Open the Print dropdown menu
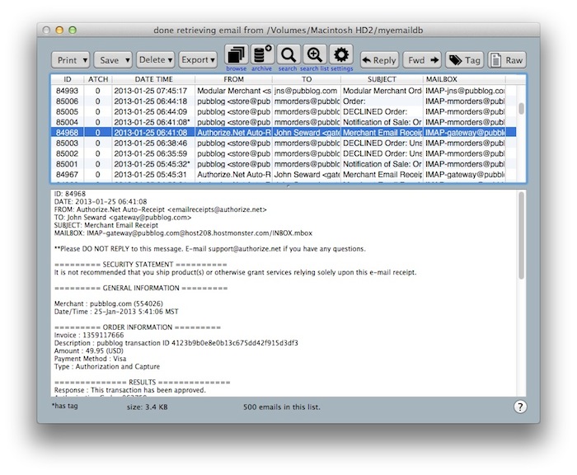The image size is (577, 475). pyautogui.click(x=70, y=60)
